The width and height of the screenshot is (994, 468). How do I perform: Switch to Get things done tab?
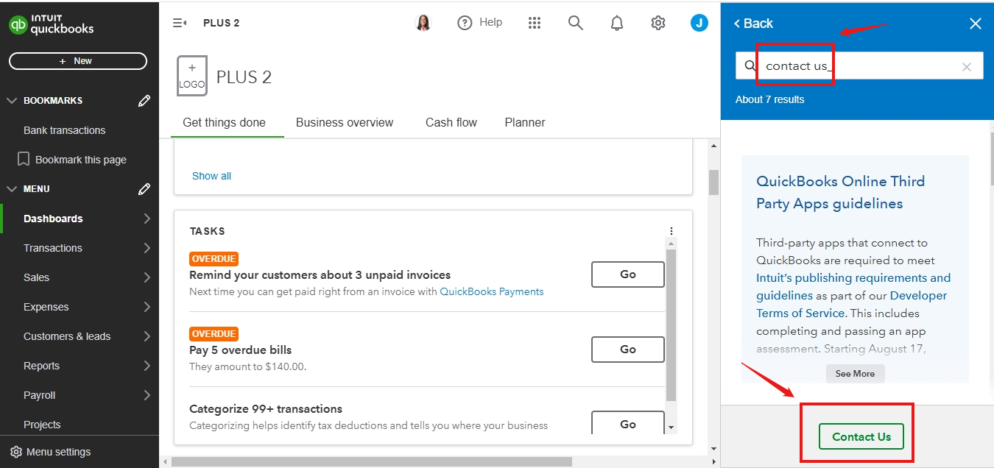point(224,122)
